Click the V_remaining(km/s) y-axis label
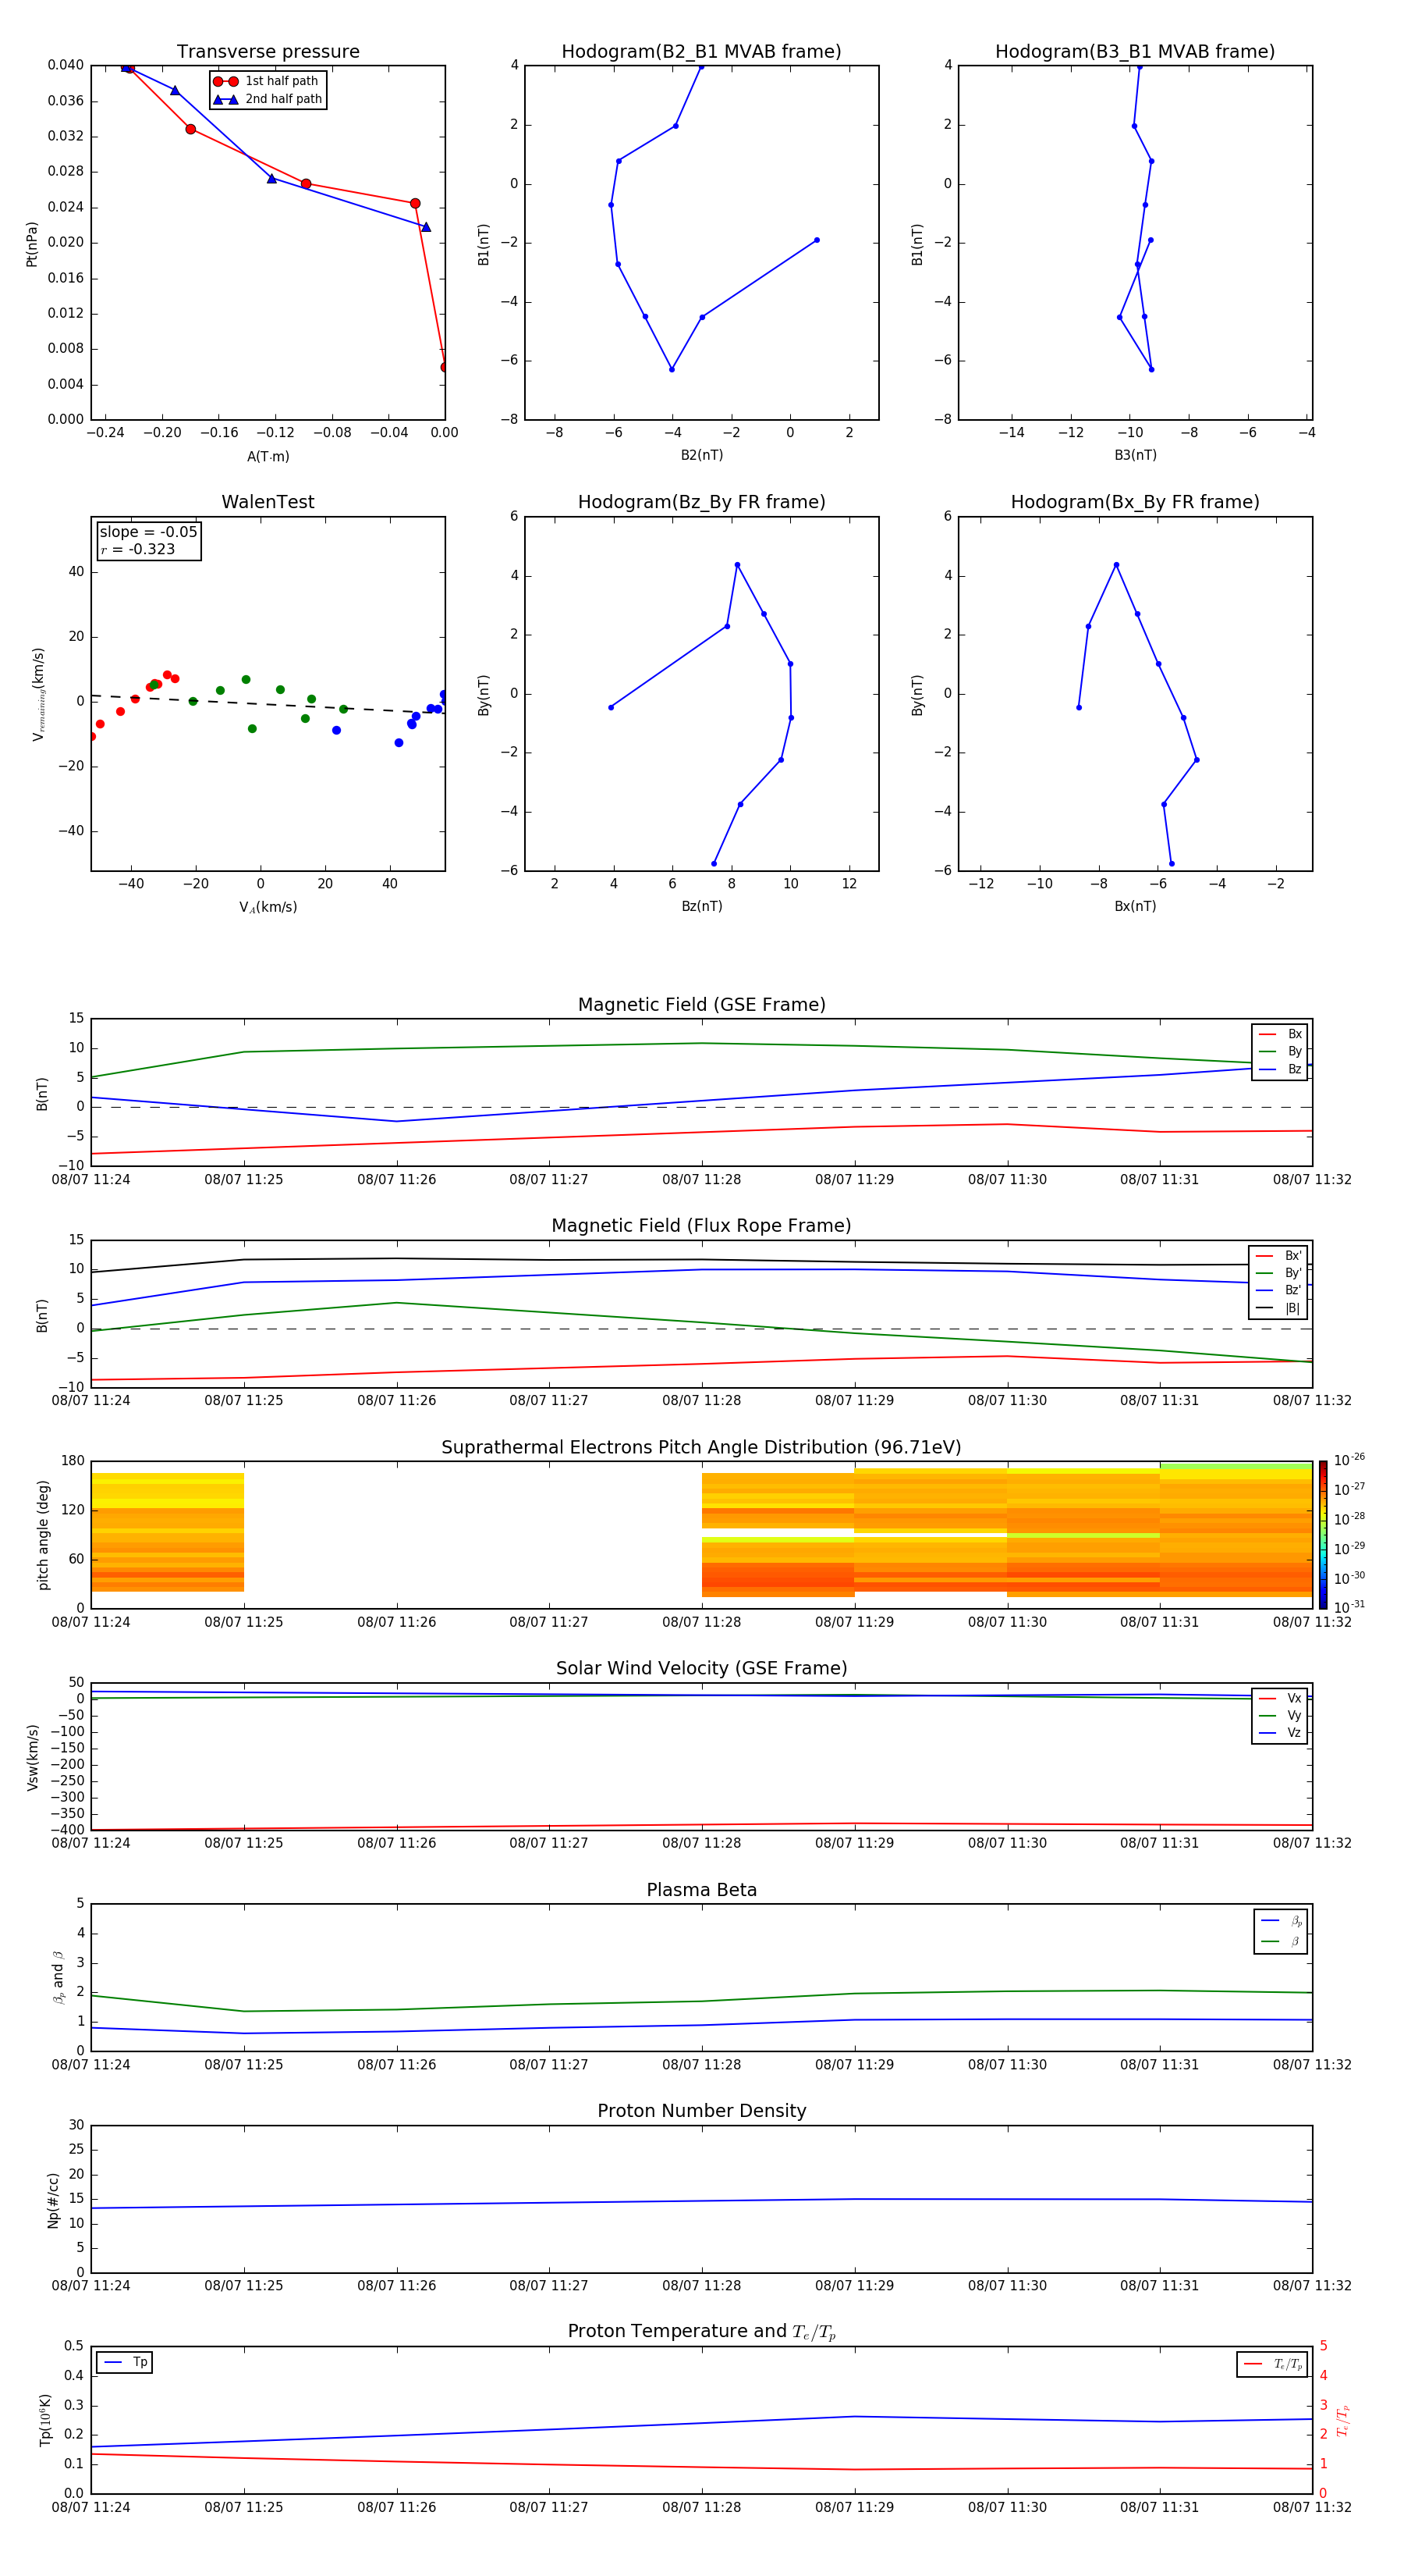1404x2576 pixels. (38, 694)
